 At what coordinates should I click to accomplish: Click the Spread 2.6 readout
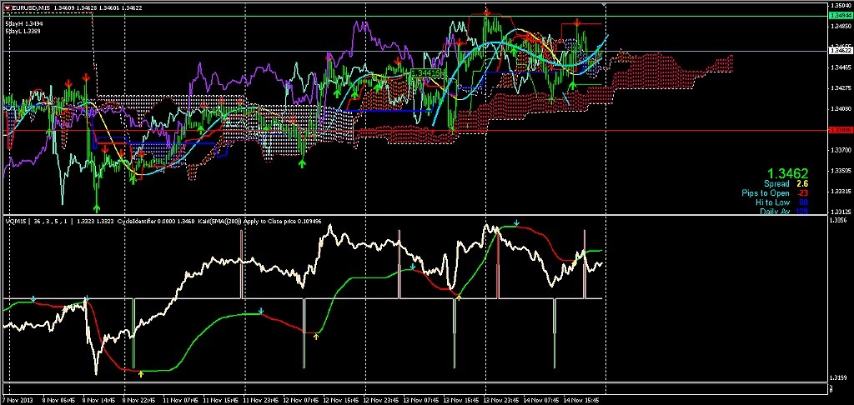(786, 184)
